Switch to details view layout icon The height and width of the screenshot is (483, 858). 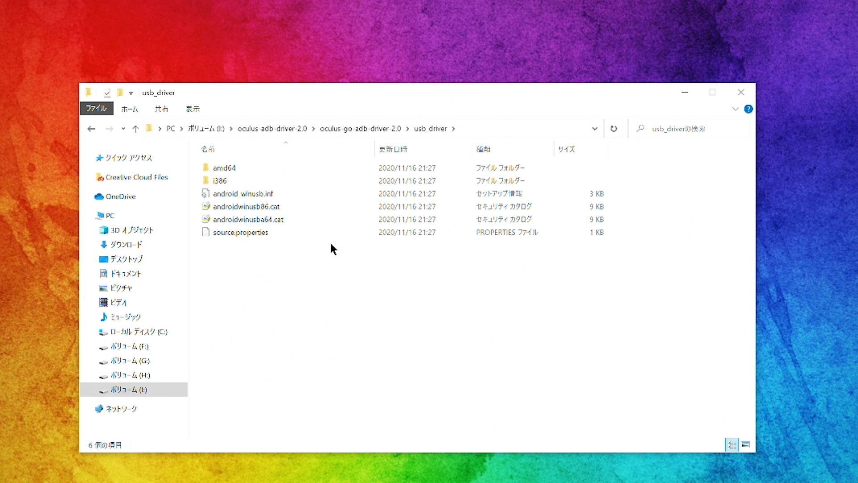tap(732, 445)
